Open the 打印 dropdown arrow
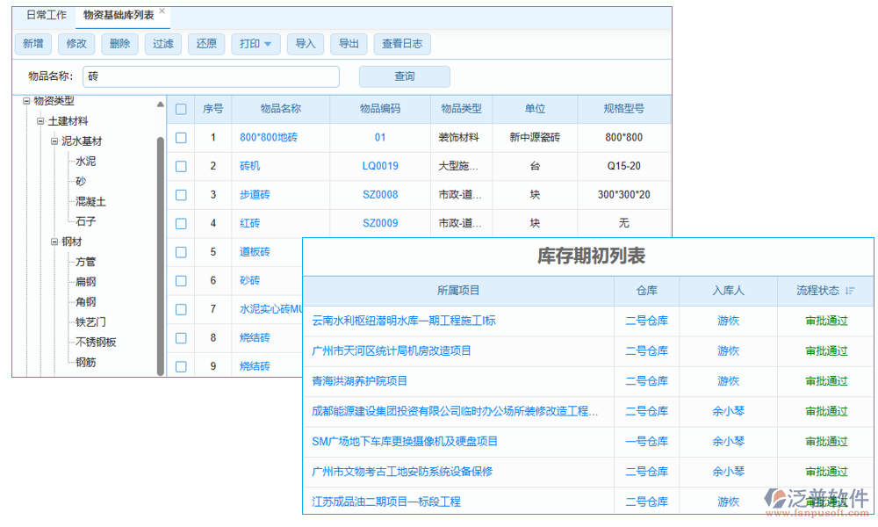The height and width of the screenshot is (527, 878). point(268,43)
